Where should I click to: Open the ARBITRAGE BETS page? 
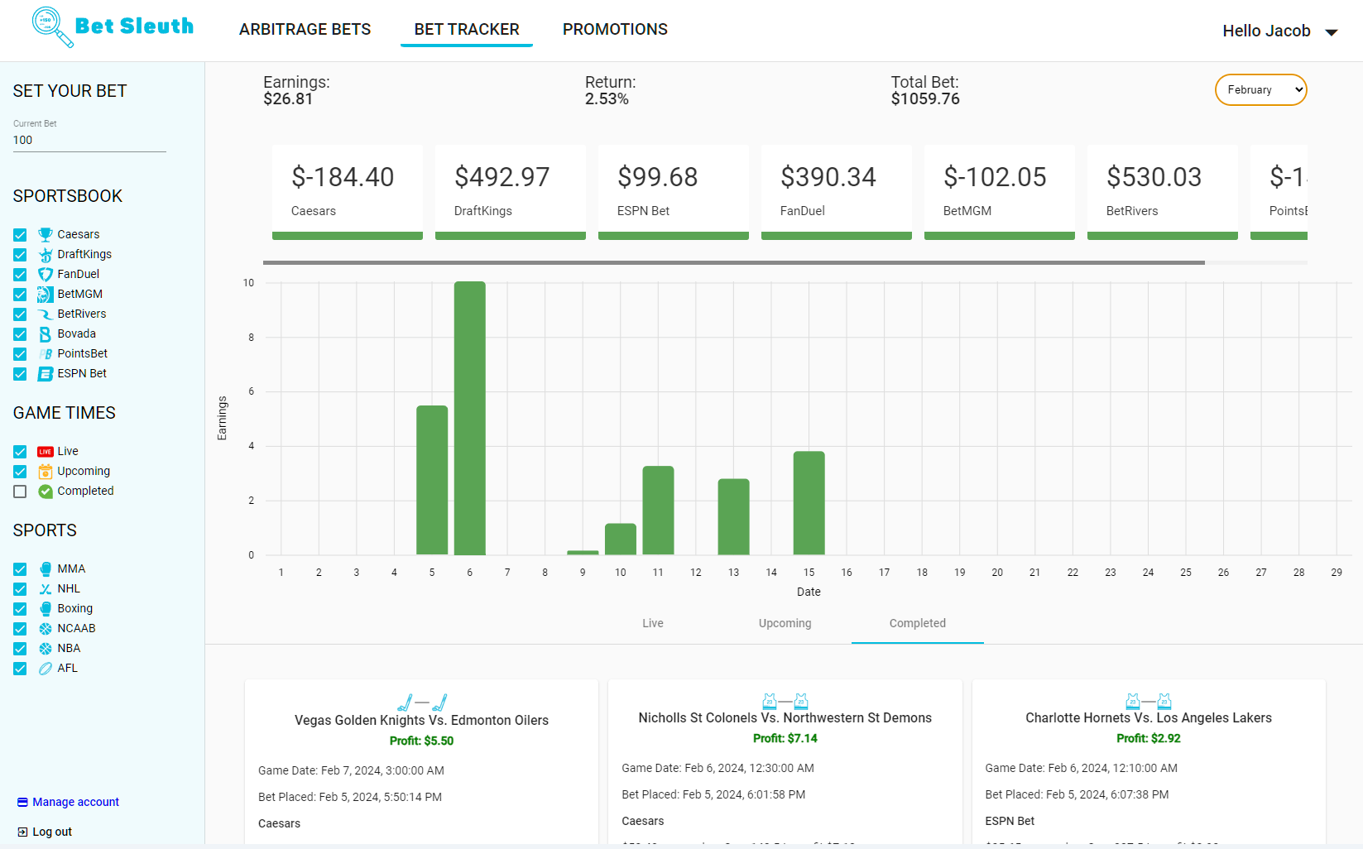305,29
